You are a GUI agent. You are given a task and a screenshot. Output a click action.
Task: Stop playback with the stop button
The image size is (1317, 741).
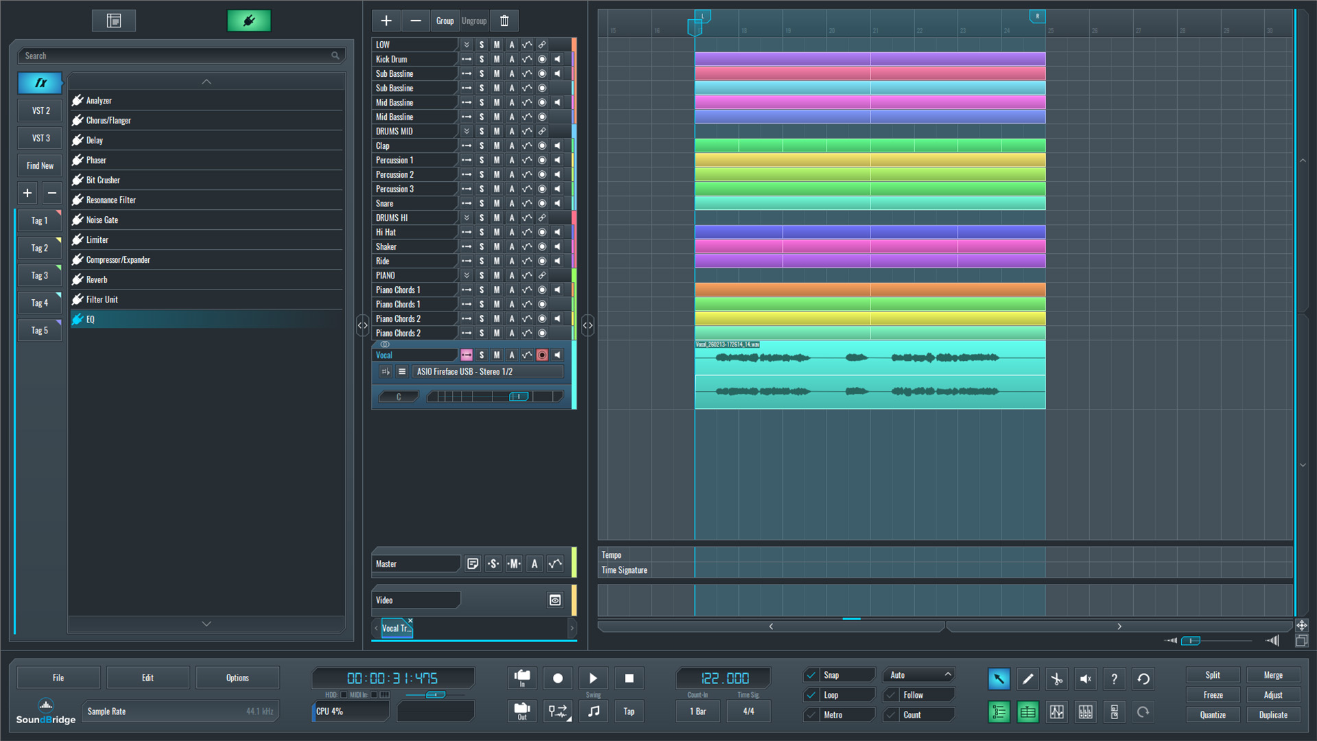[x=629, y=678]
